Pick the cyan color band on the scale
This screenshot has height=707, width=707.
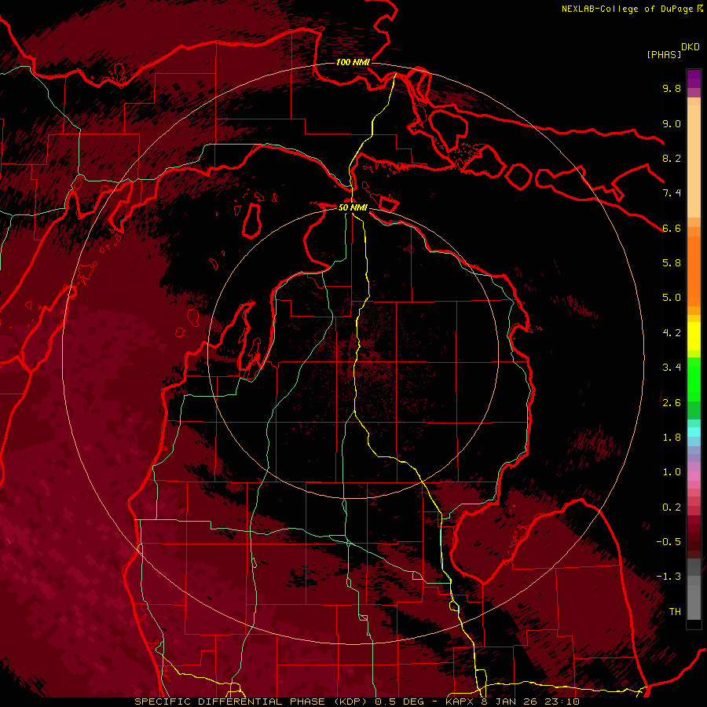694,431
